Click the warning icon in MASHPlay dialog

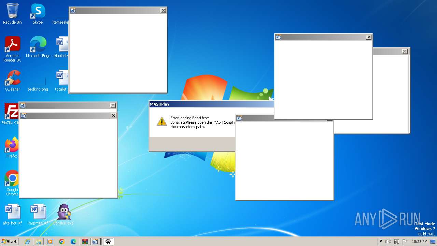[x=162, y=121]
